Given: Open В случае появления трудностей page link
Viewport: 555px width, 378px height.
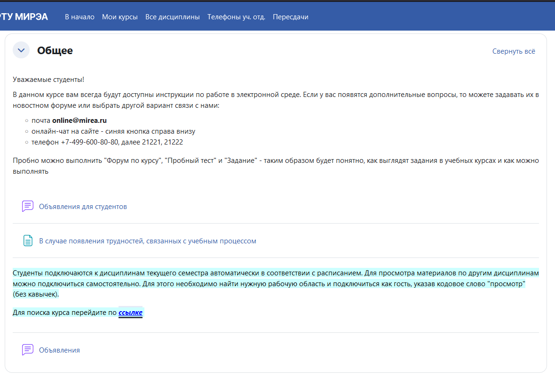Looking at the screenshot, I should click(x=147, y=241).
